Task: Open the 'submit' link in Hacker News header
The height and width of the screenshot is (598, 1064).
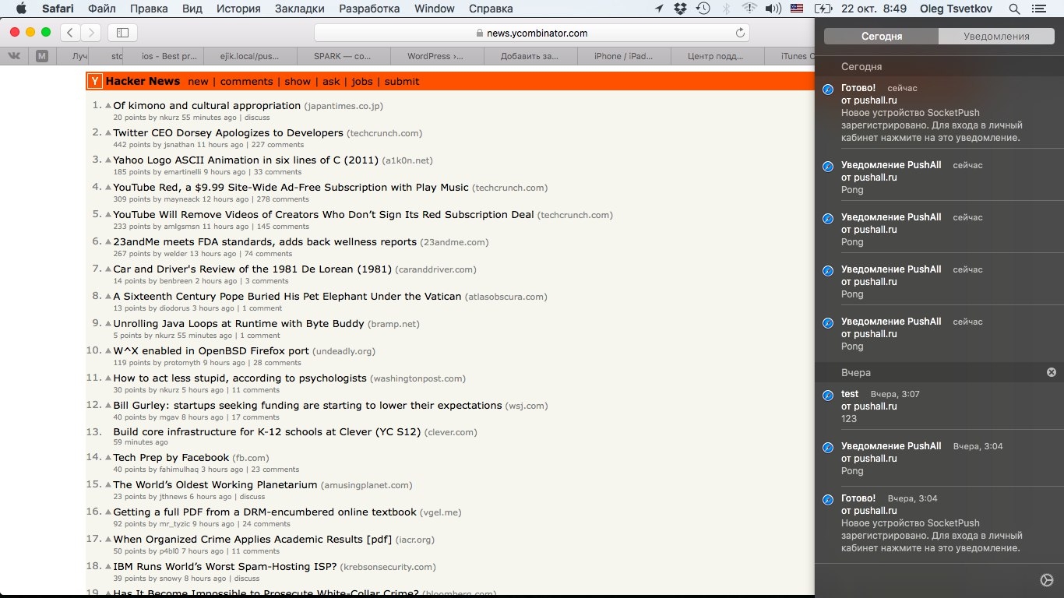Action: (x=402, y=82)
